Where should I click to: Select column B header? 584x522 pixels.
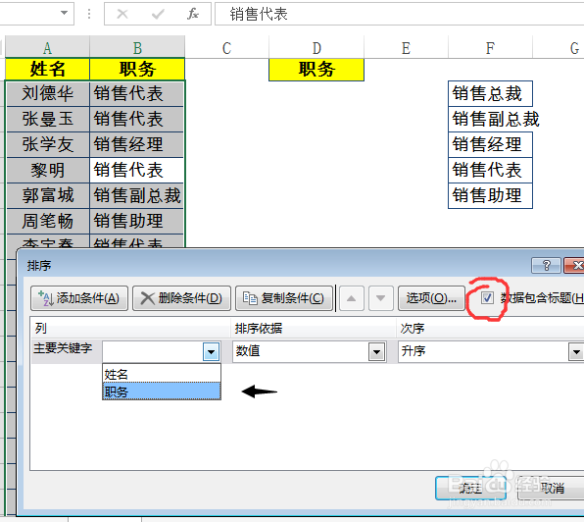click(137, 47)
